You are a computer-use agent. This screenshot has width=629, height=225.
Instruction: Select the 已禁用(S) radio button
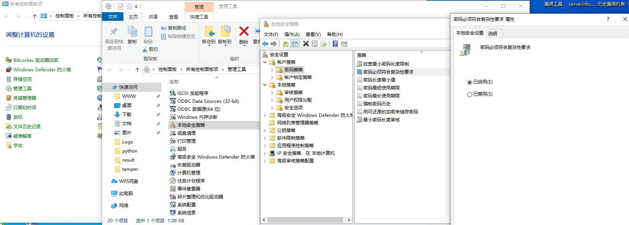point(469,94)
